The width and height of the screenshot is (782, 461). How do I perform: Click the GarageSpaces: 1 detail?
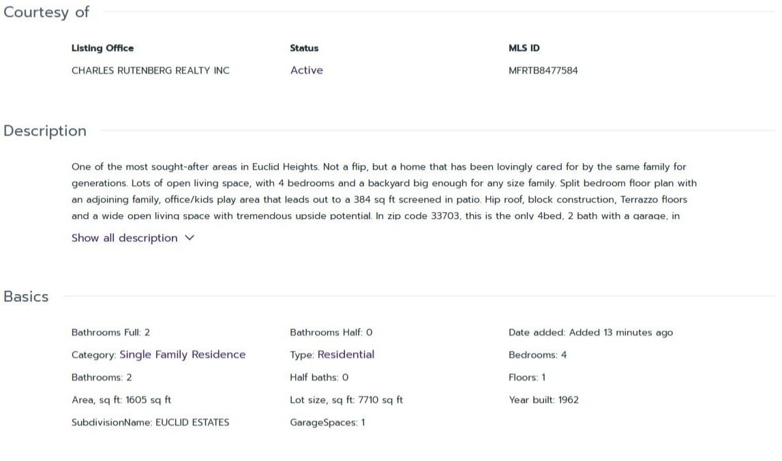pyautogui.click(x=327, y=423)
